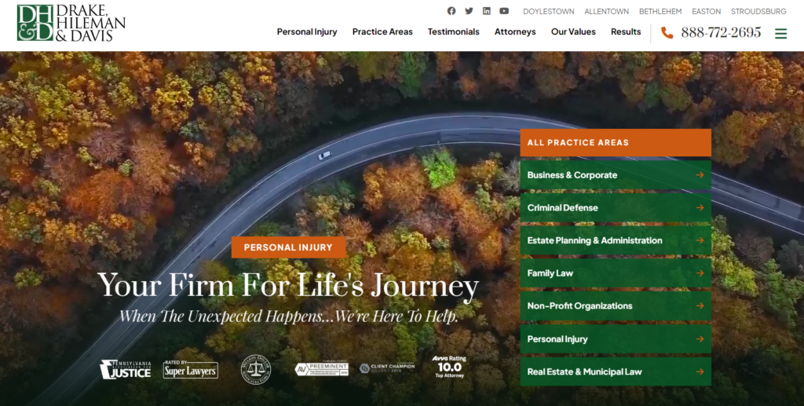
Task: Select the Doylestown office link
Action: 548,11
